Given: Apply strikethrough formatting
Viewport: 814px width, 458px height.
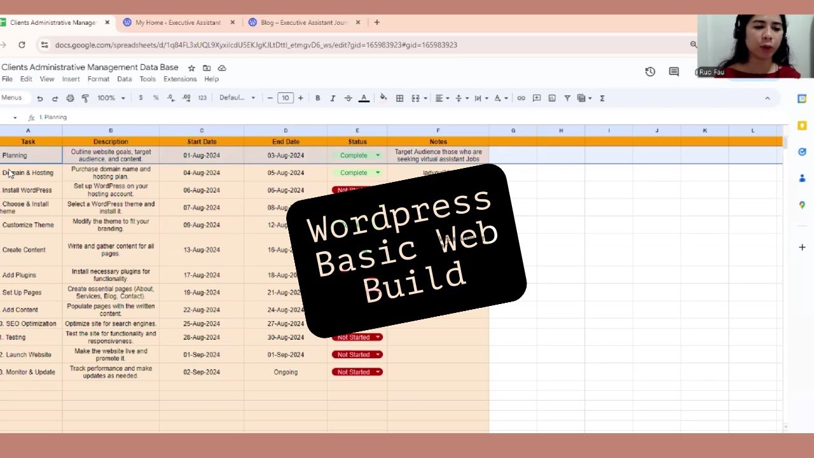Looking at the screenshot, I should [348, 98].
